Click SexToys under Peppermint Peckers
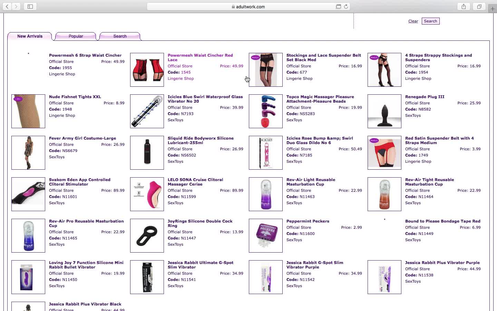 click(294, 240)
